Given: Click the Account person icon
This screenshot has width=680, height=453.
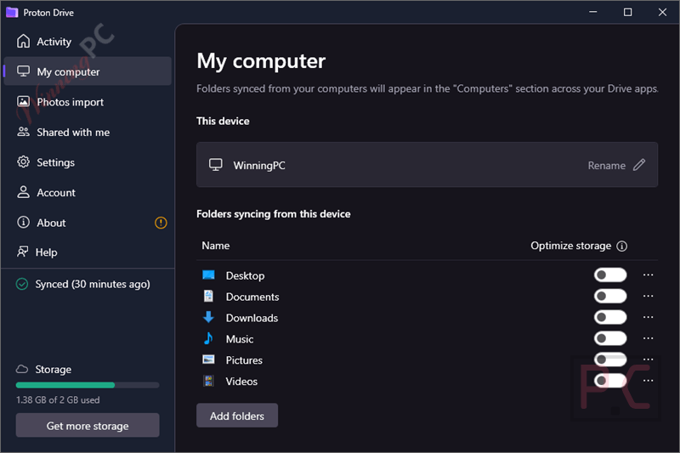Looking at the screenshot, I should click(24, 192).
